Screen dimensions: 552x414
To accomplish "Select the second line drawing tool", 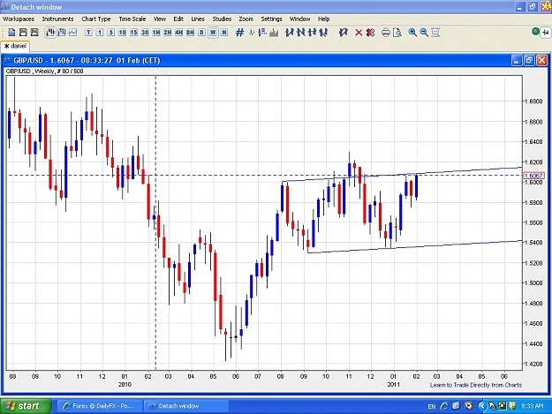I will point(300,33).
